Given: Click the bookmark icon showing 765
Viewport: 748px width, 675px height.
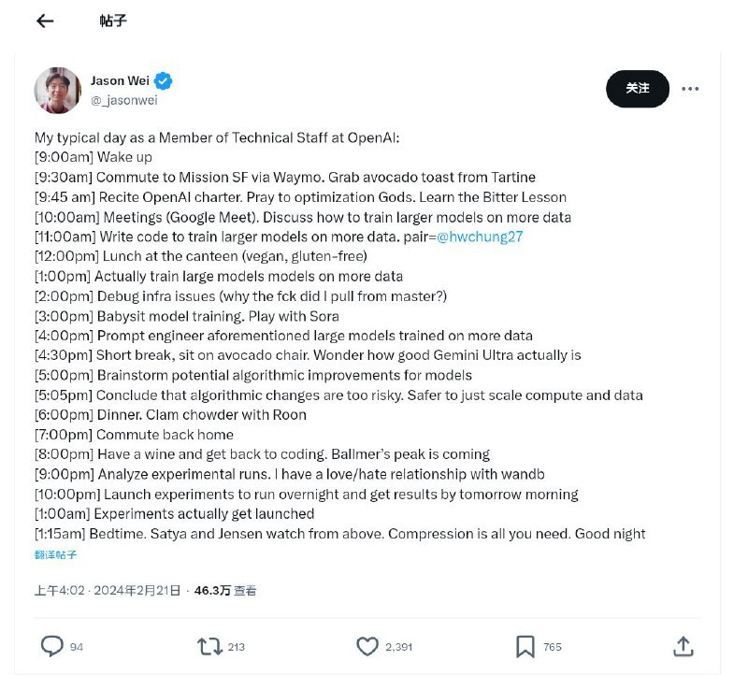Looking at the screenshot, I should pyautogui.click(x=525, y=646).
